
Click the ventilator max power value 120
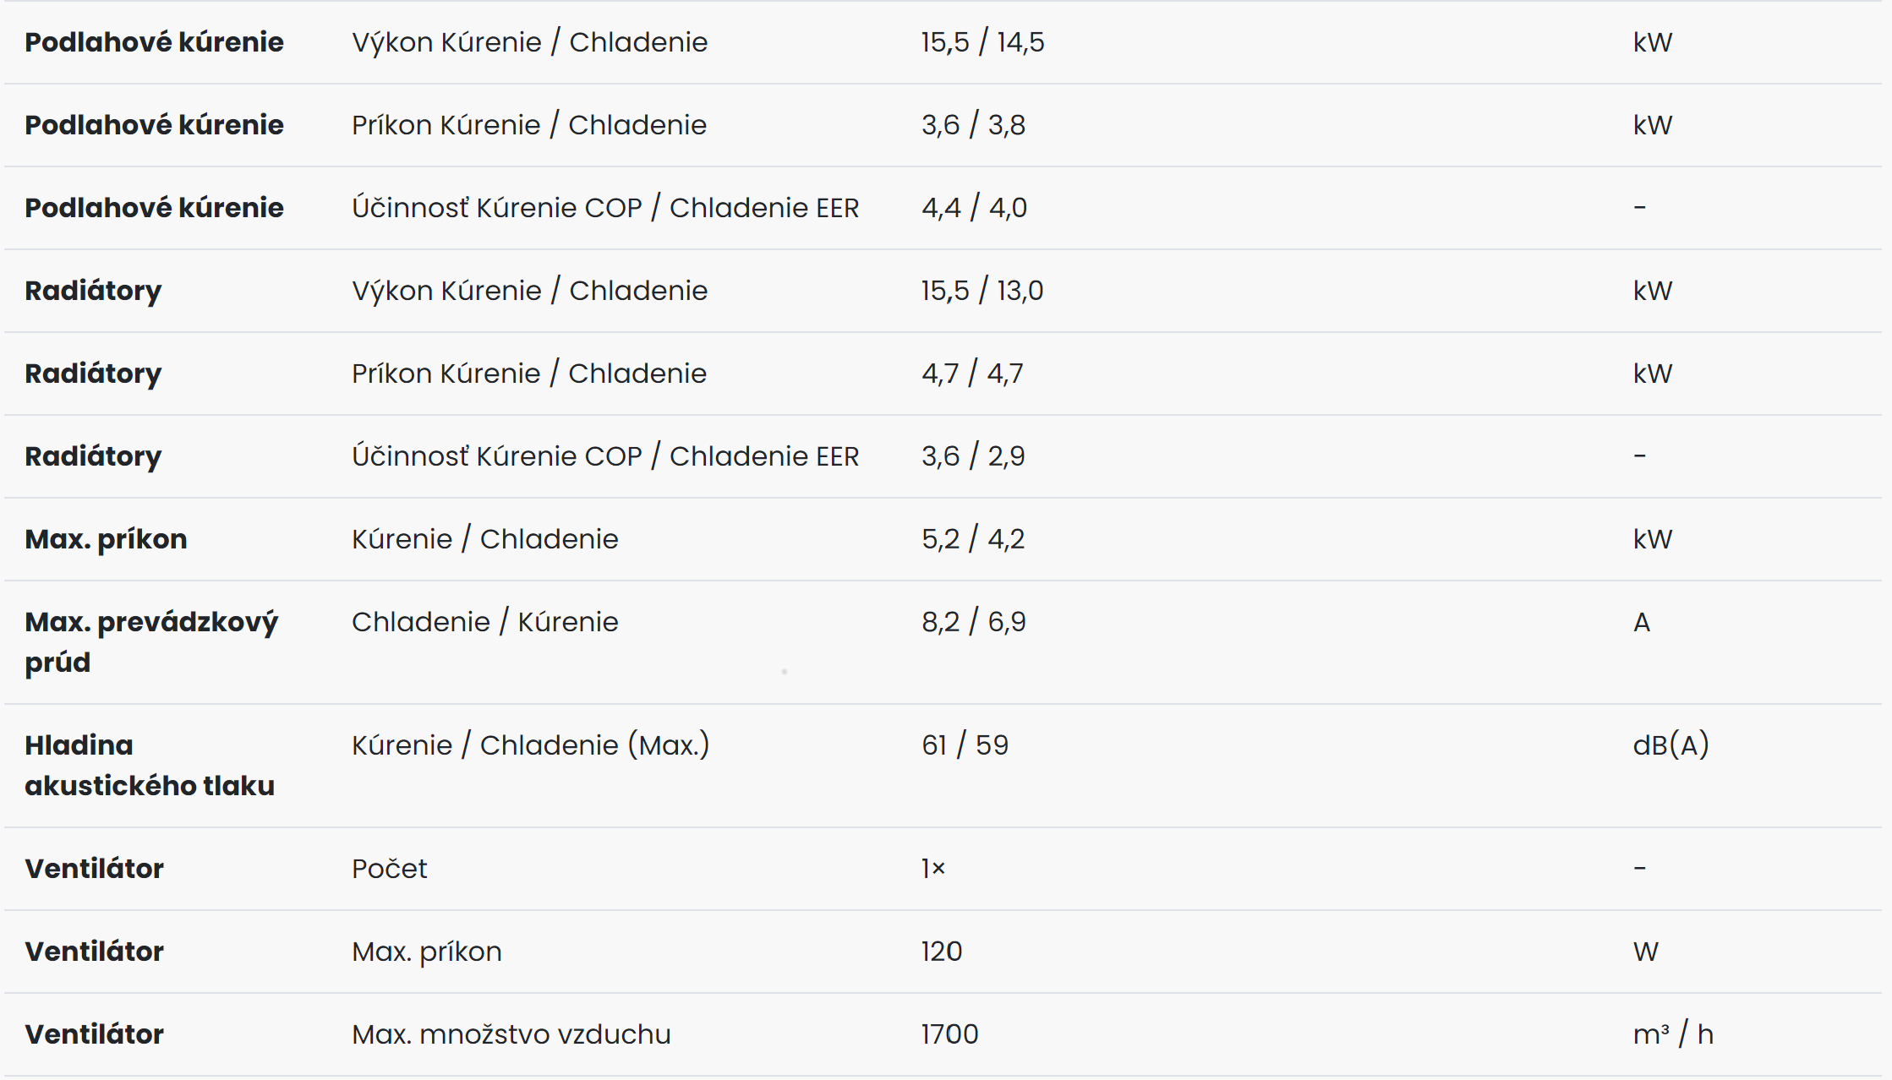coord(941,952)
